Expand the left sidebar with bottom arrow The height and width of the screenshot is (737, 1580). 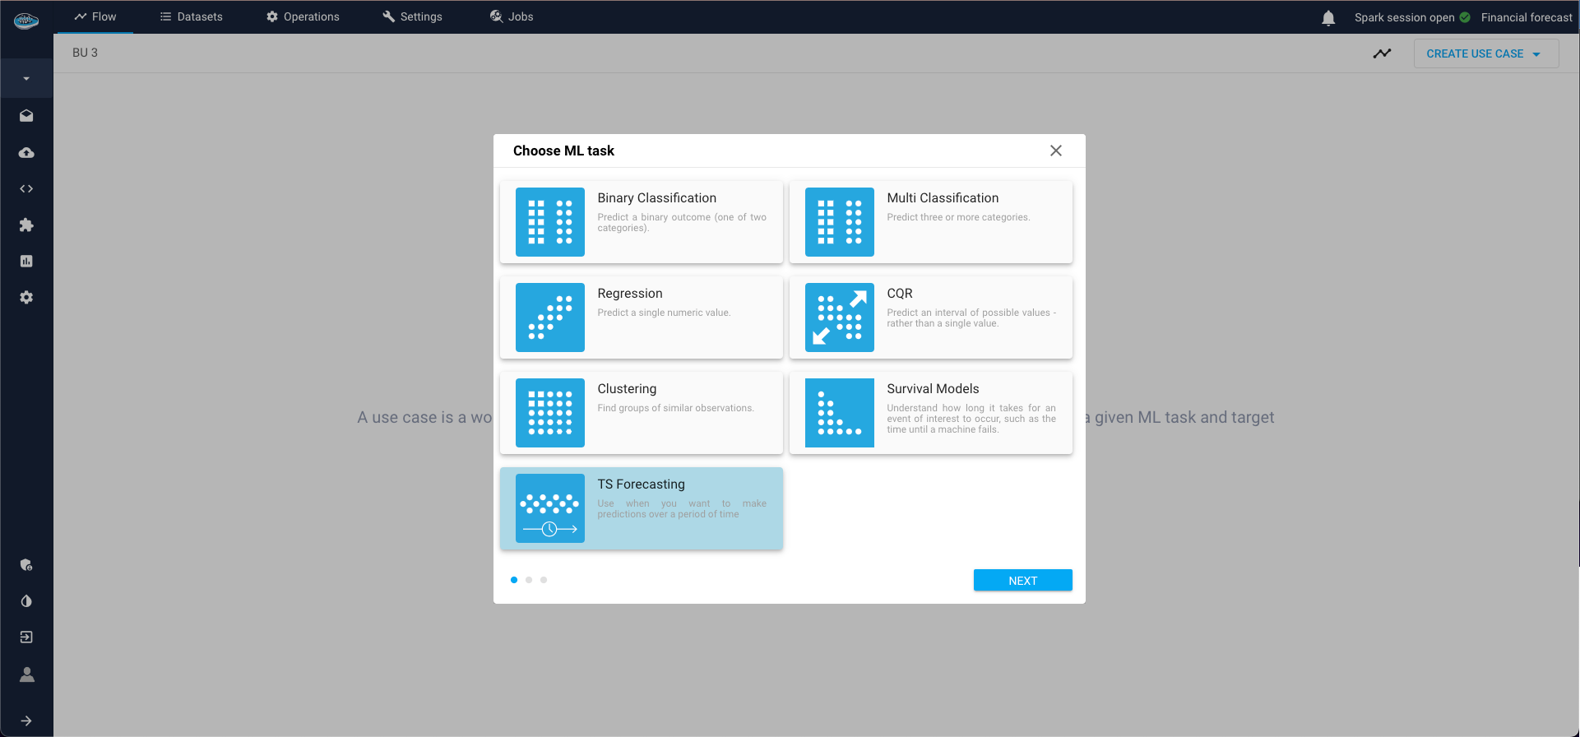(26, 721)
